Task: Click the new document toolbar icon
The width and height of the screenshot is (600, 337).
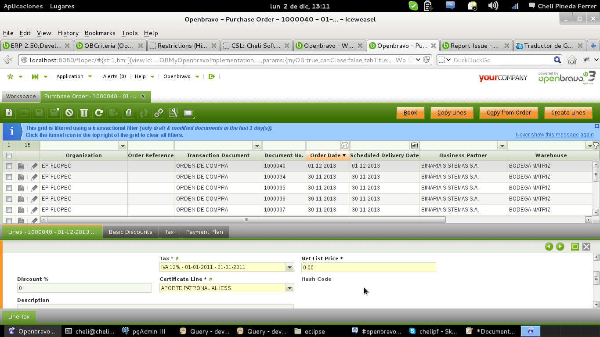Action: coord(9,113)
